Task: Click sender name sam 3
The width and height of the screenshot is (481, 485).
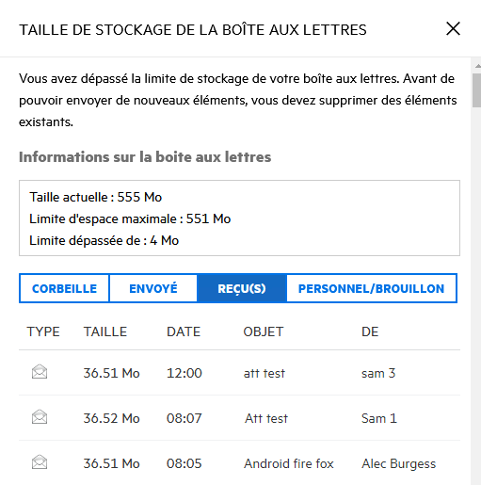Action: click(x=378, y=373)
